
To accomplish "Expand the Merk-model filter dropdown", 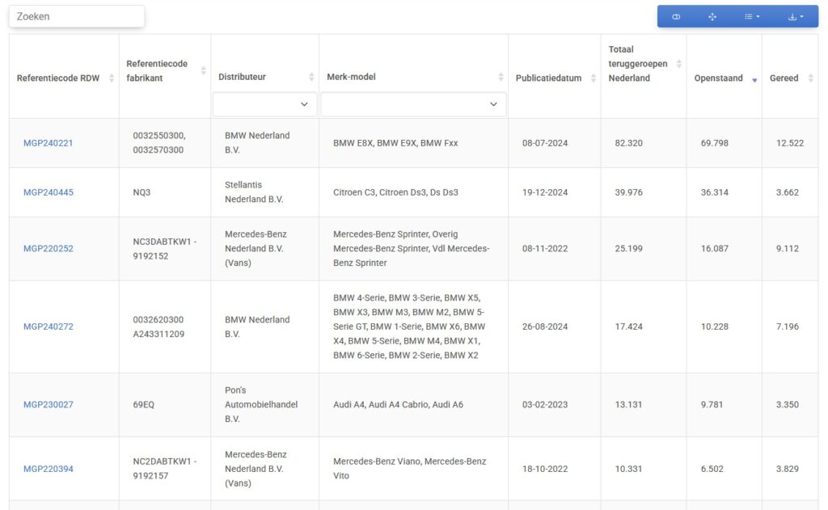I will click(413, 104).
